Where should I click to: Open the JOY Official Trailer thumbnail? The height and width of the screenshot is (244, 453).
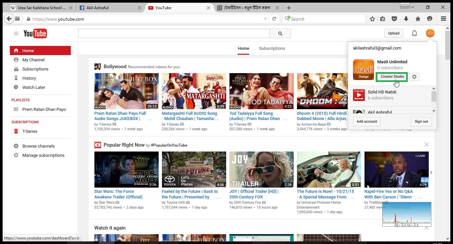coord(262,170)
